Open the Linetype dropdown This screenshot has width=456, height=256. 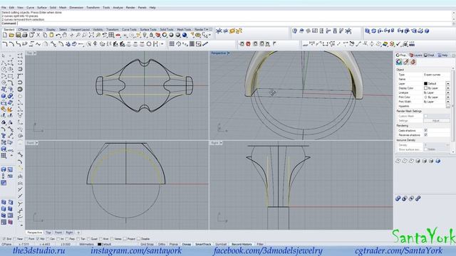coord(447,92)
